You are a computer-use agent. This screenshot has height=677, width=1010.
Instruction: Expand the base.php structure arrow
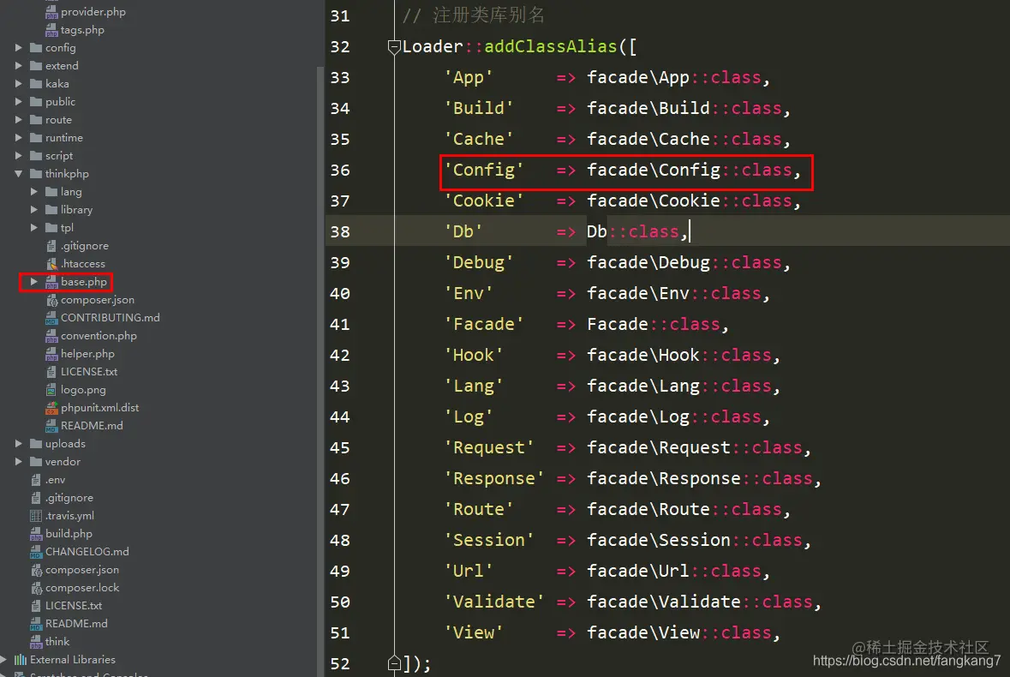[x=33, y=282]
